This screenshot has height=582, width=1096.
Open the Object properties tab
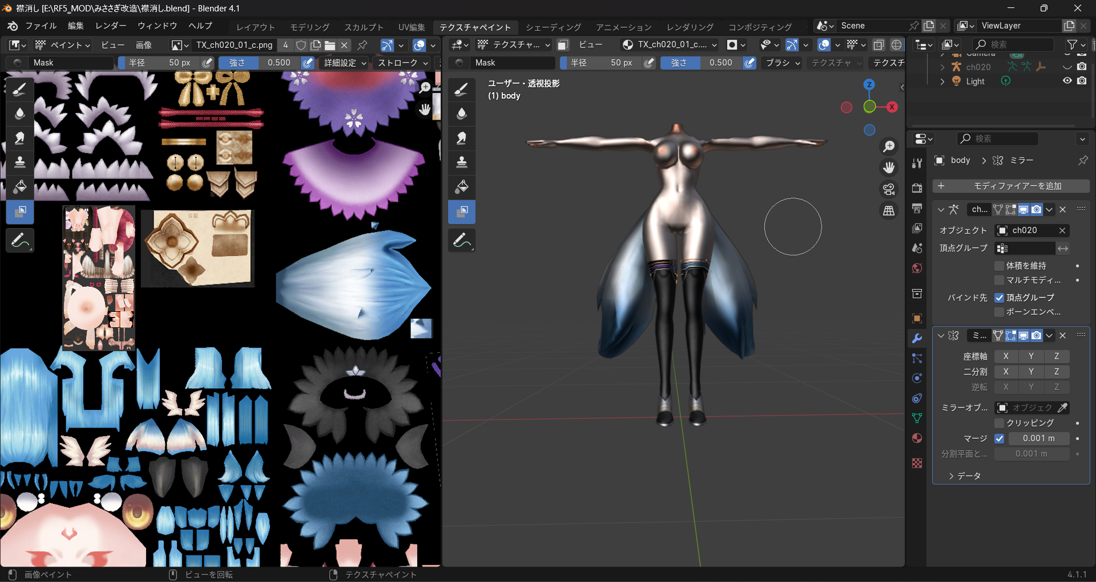(917, 318)
